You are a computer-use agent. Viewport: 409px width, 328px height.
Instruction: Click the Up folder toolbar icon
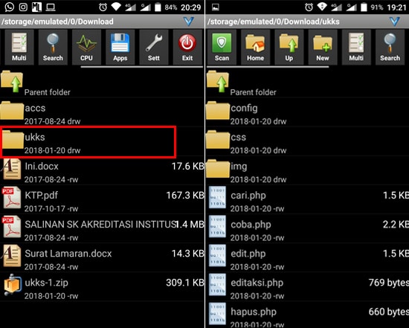coord(289,48)
